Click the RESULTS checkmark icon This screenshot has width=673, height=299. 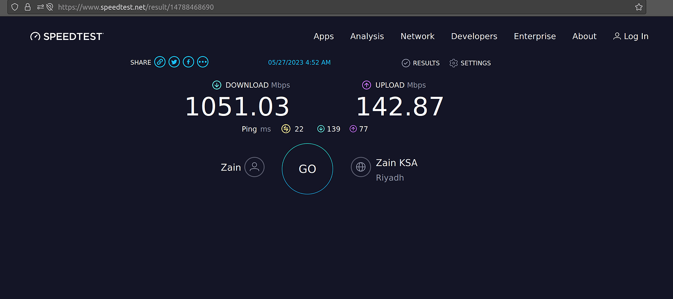click(406, 63)
